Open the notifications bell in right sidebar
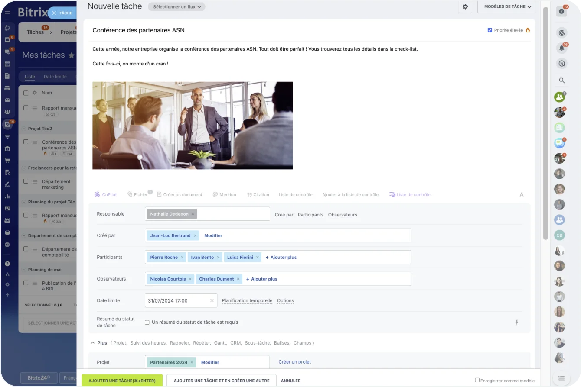This screenshot has height=387, width=581. point(562,48)
